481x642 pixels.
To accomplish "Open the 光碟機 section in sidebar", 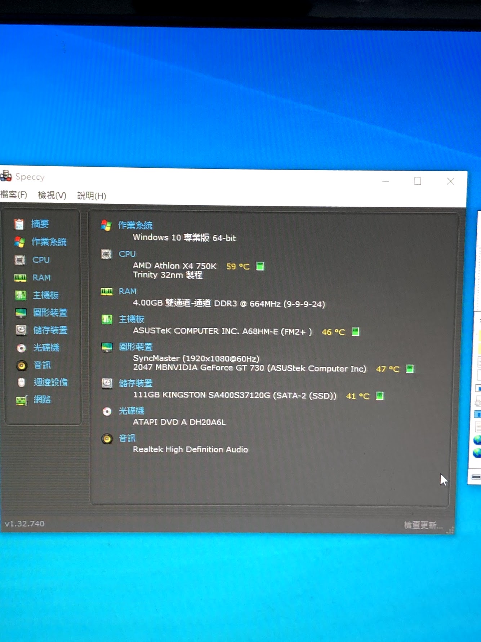I will pos(46,348).
